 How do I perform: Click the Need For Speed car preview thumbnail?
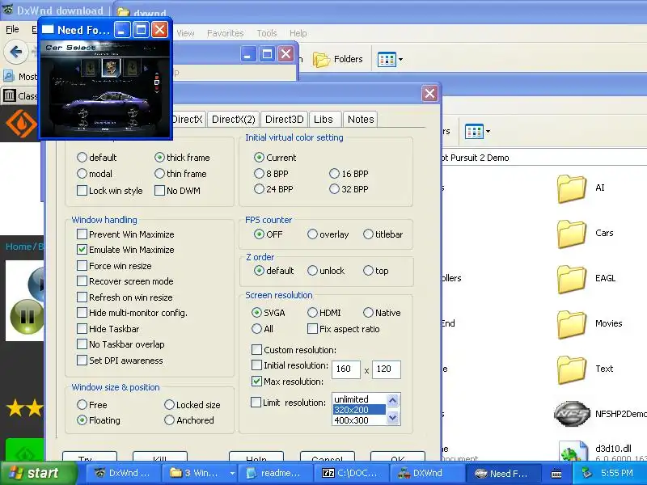click(x=105, y=90)
